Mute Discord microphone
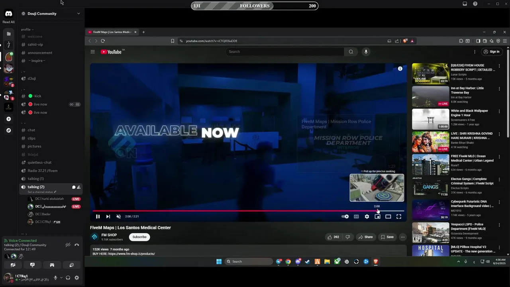 coord(55,278)
